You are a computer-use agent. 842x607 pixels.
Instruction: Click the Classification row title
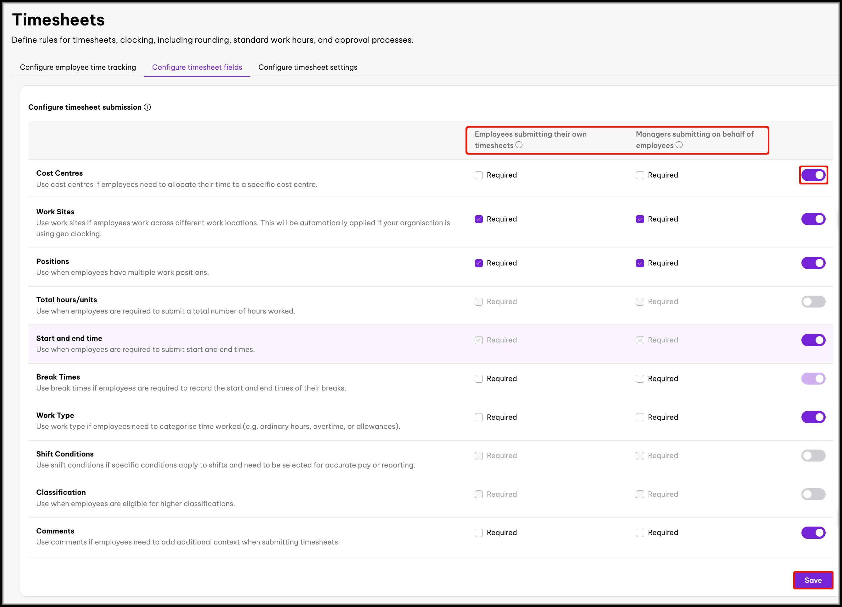tap(61, 492)
